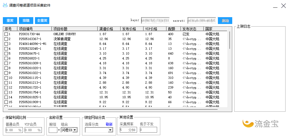Check the box for row 2 决策者调查

(x=6, y=39)
